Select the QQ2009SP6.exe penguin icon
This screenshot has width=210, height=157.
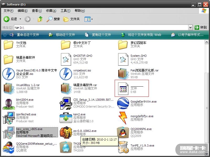click(x=123, y=133)
